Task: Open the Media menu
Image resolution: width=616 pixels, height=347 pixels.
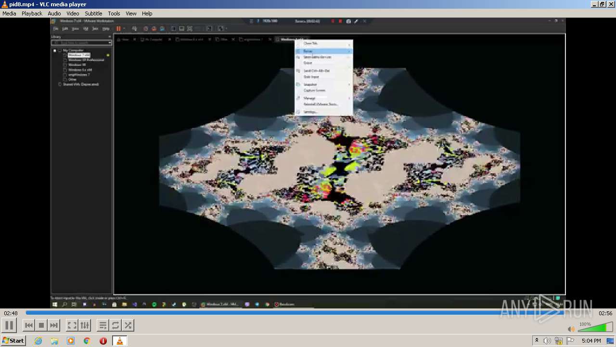Action: pyautogui.click(x=9, y=13)
